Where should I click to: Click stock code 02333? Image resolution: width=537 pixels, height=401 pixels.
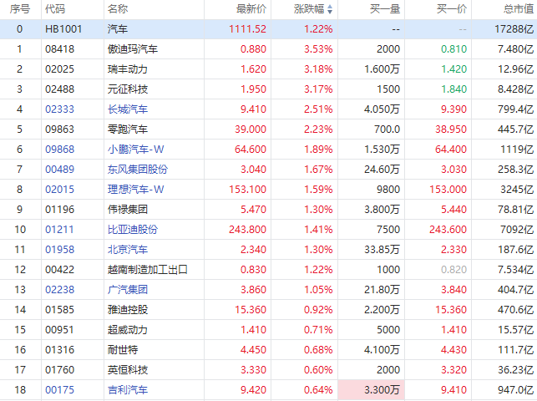(59, 109)
